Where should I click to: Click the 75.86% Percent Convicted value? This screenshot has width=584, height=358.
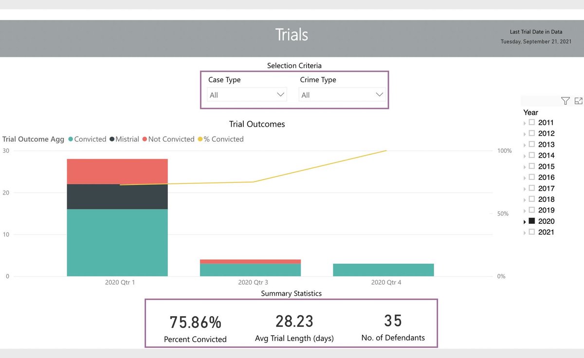(195, 322)
